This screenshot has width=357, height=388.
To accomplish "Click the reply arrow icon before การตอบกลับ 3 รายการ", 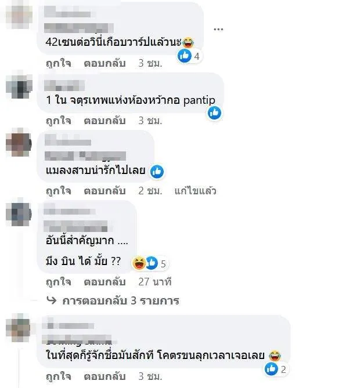I will 52,300.
